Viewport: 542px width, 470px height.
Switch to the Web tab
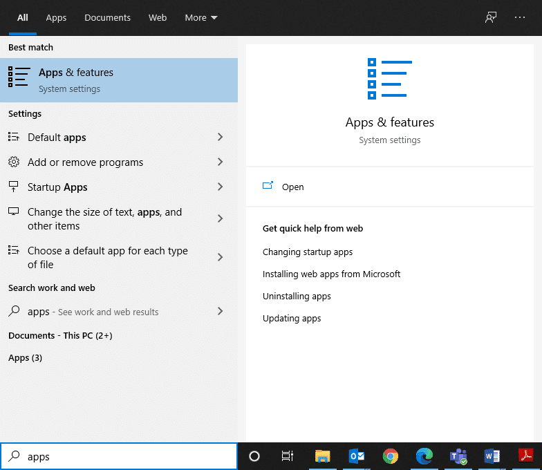[158, 17]
